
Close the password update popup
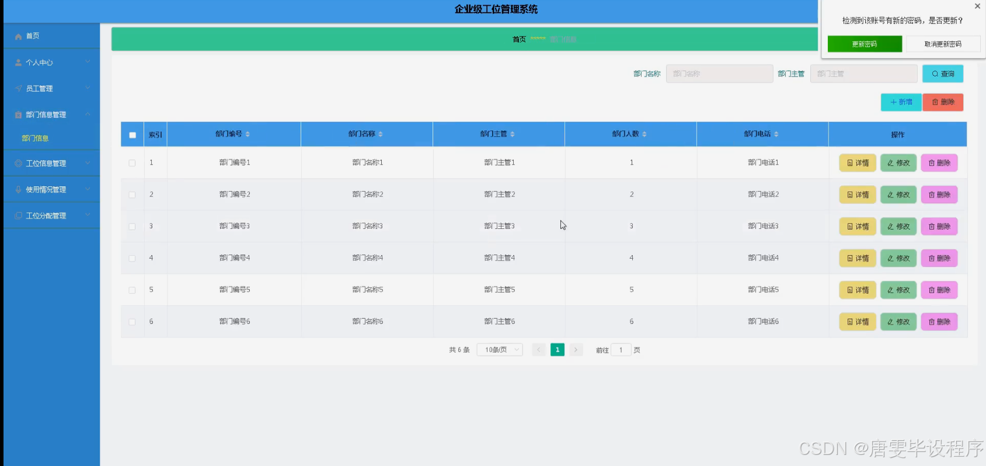(x=977, y=6)
